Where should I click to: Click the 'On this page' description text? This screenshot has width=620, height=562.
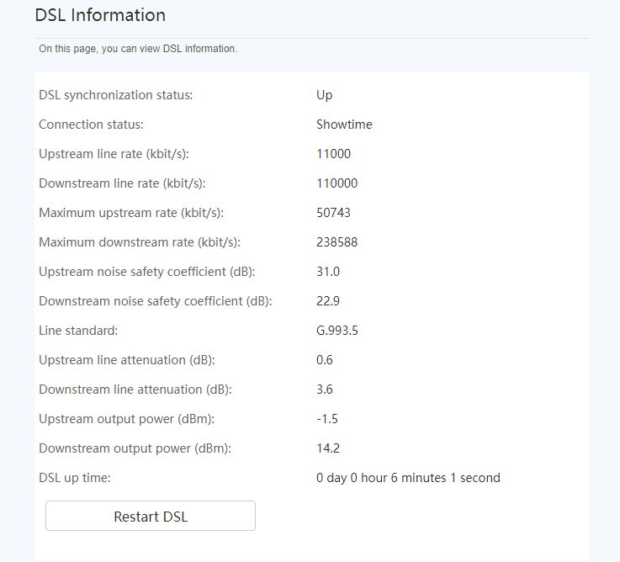coord(138,49)
